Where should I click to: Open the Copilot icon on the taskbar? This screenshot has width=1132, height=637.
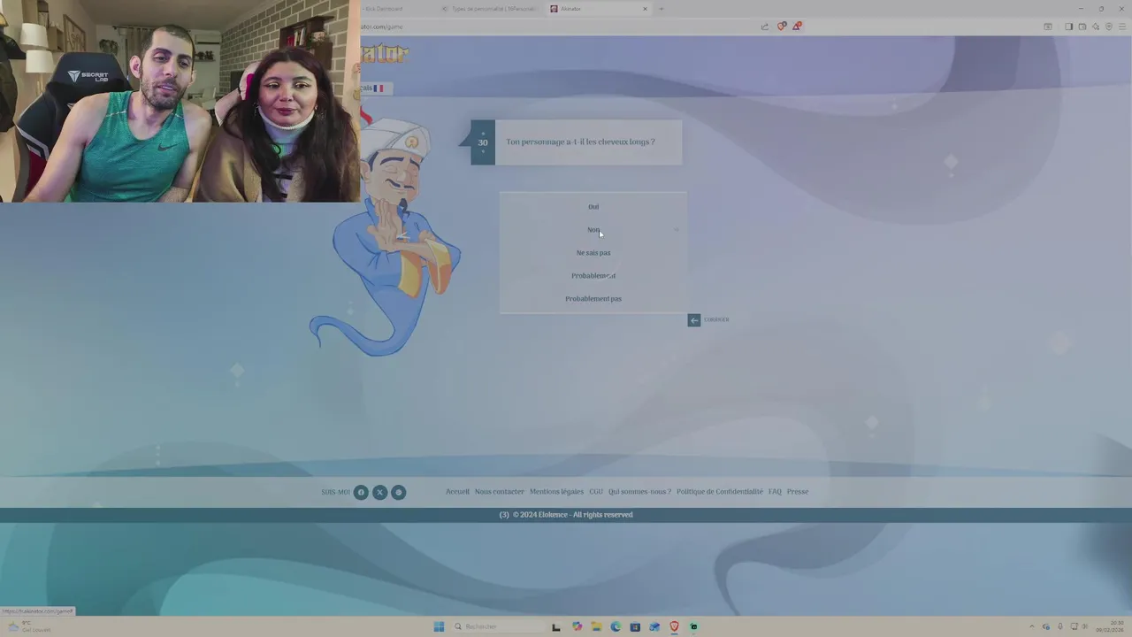(577, 626)
